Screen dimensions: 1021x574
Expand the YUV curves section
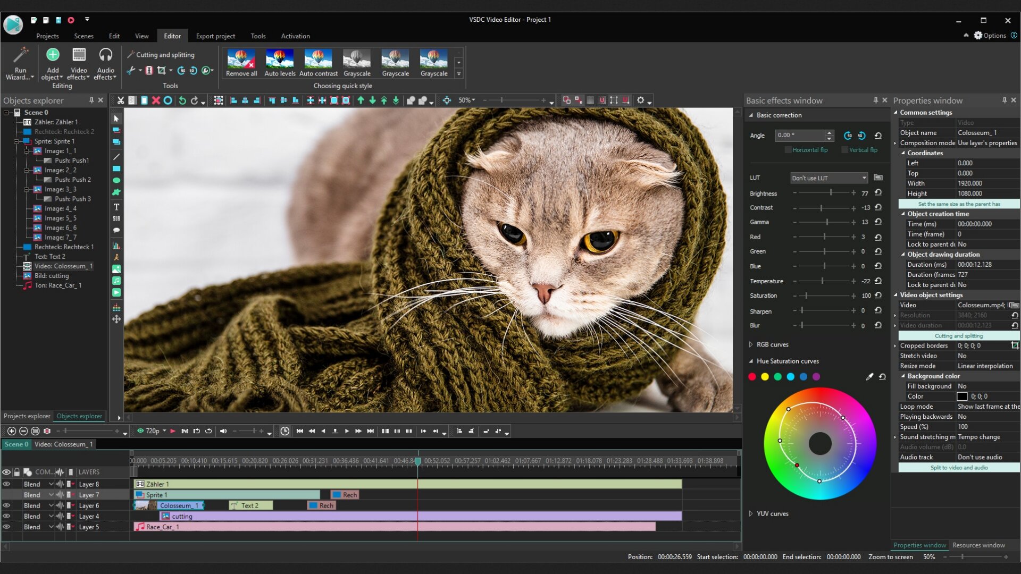pos(751,513)
